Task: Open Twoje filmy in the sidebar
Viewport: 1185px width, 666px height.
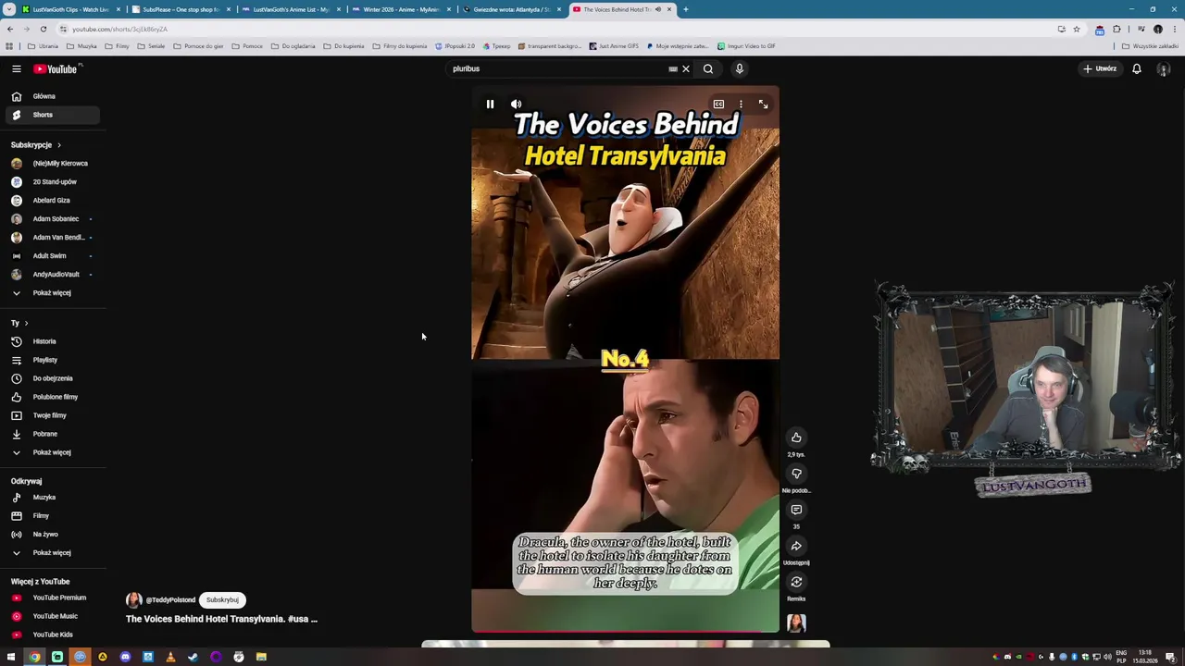Action: (51, 415)
